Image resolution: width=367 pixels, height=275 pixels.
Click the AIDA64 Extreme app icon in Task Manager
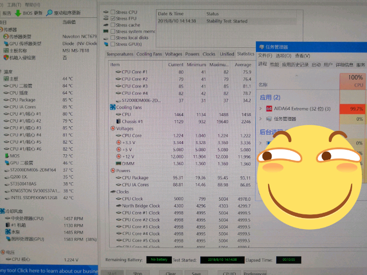coord(269,108)
